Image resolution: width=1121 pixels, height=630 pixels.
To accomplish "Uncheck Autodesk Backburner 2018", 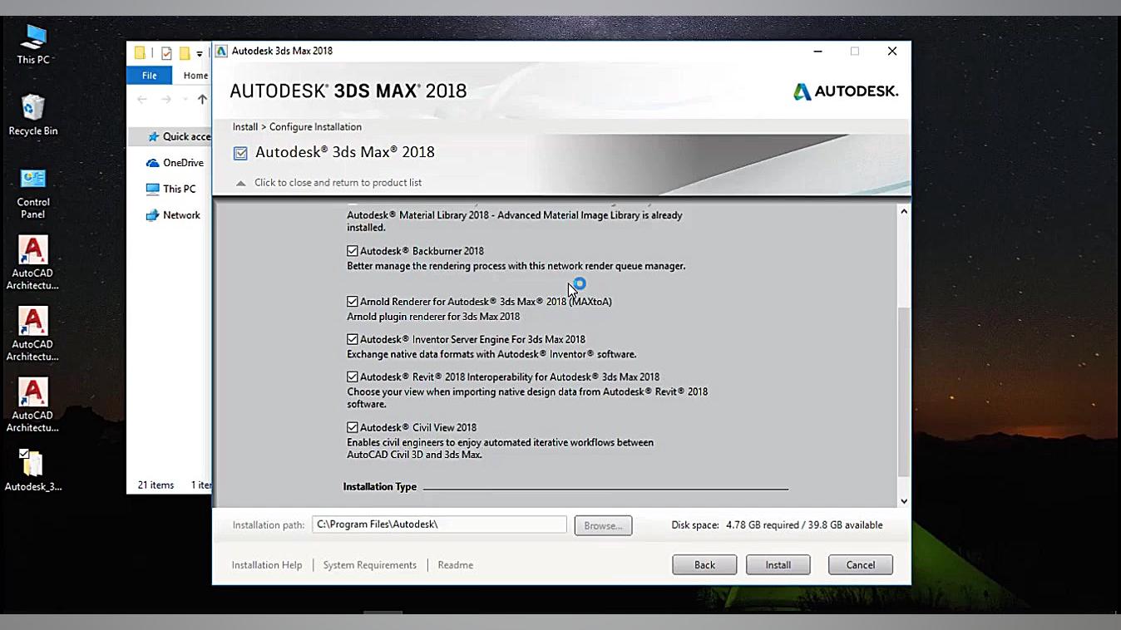I will (x=353, y=251).
